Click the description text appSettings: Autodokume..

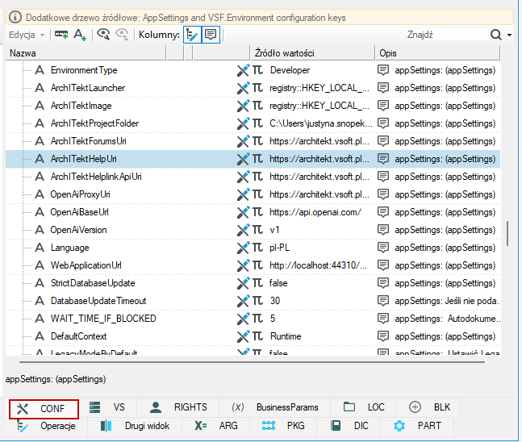(x=448, y=319)
